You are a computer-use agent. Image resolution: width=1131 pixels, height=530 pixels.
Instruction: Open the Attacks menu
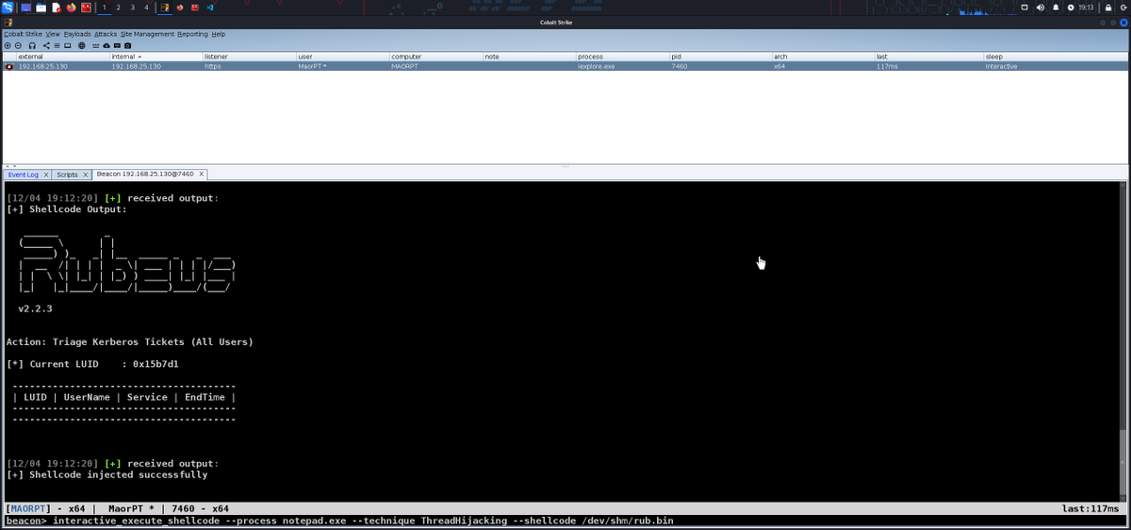[x=106, y=34]
